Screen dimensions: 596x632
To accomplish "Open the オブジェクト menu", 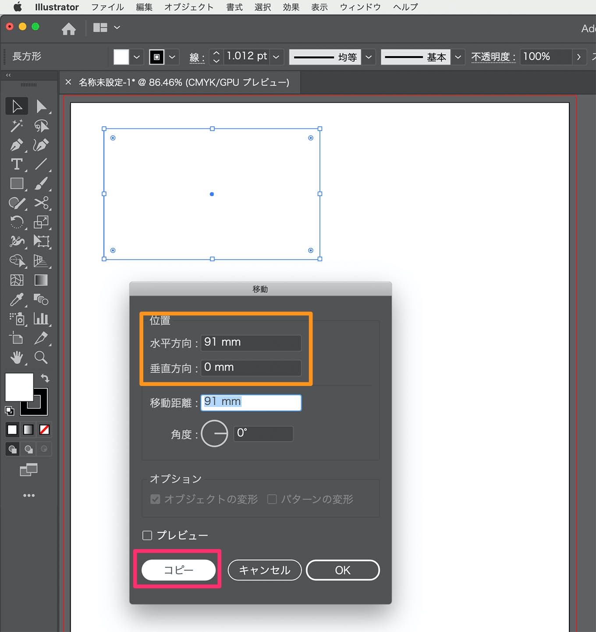I will (189, 7).
